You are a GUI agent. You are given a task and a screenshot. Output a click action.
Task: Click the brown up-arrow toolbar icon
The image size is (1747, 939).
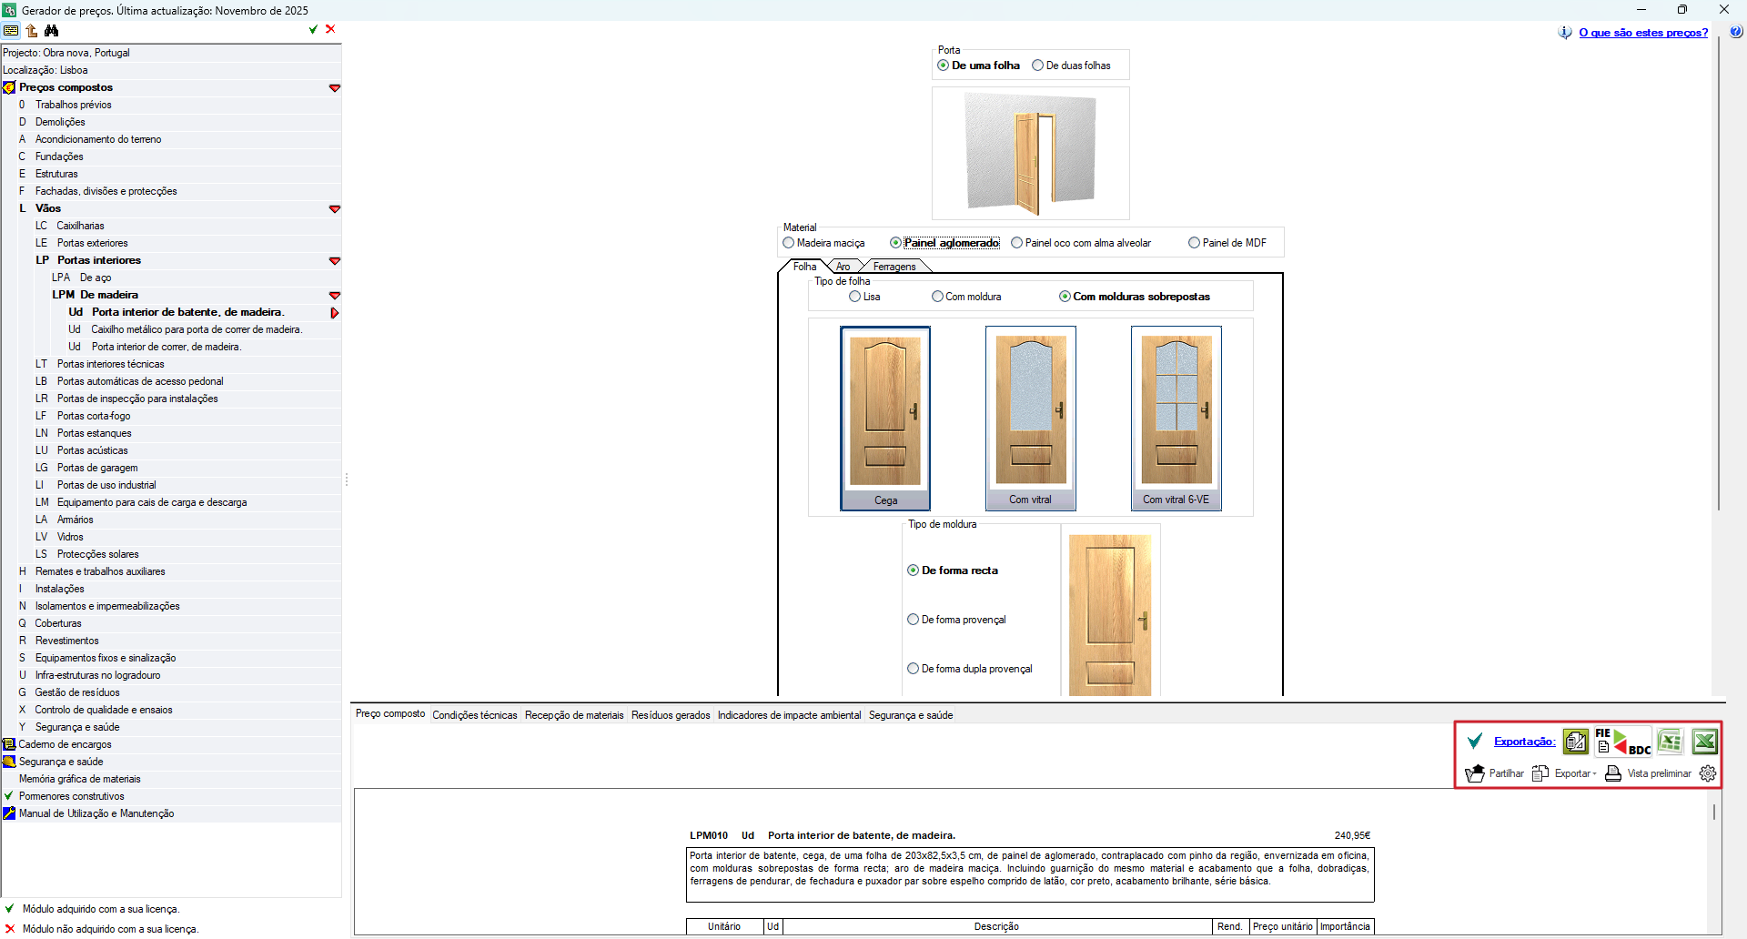pos(32,30)
